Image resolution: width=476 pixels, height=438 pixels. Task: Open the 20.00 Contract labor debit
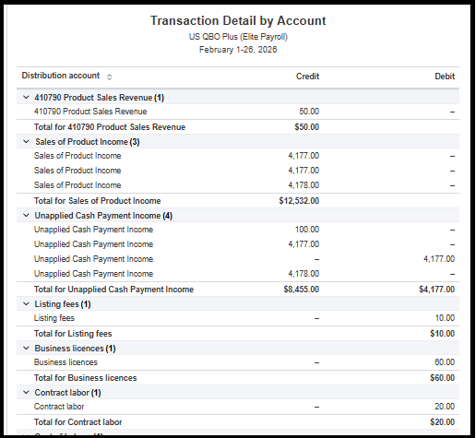click(x=445, y=407)
